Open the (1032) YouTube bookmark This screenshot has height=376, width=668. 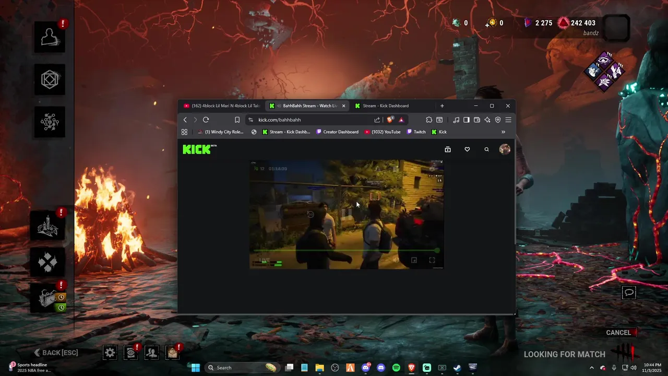click(x=383, y=132)
